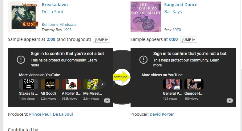The width and height of the screenshot is (242, 131).
Task: Open the Sang and Dance title link
Action: pyautogui.click(x=181, y=5)
